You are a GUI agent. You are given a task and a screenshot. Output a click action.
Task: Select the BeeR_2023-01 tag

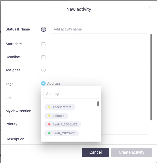[64, 133]
